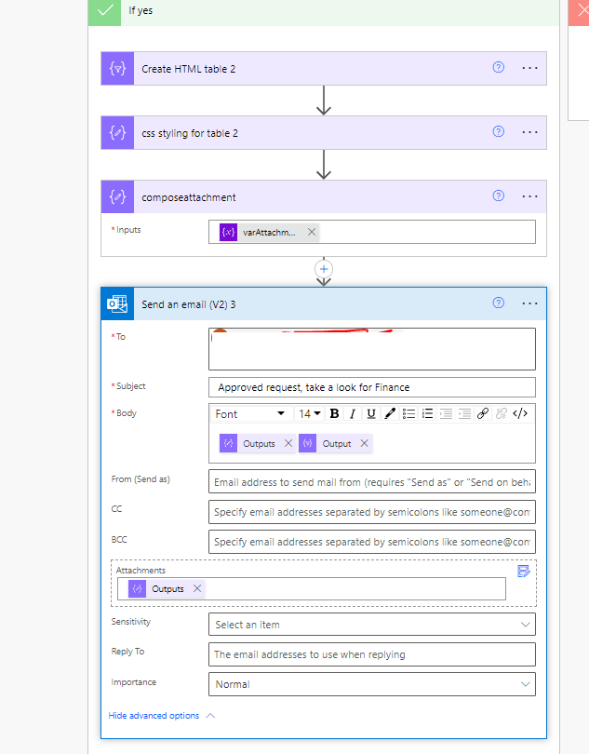Screen dimensions: 589x754
Task: Collapse the If yes branch header
Action: coord(324,11)
